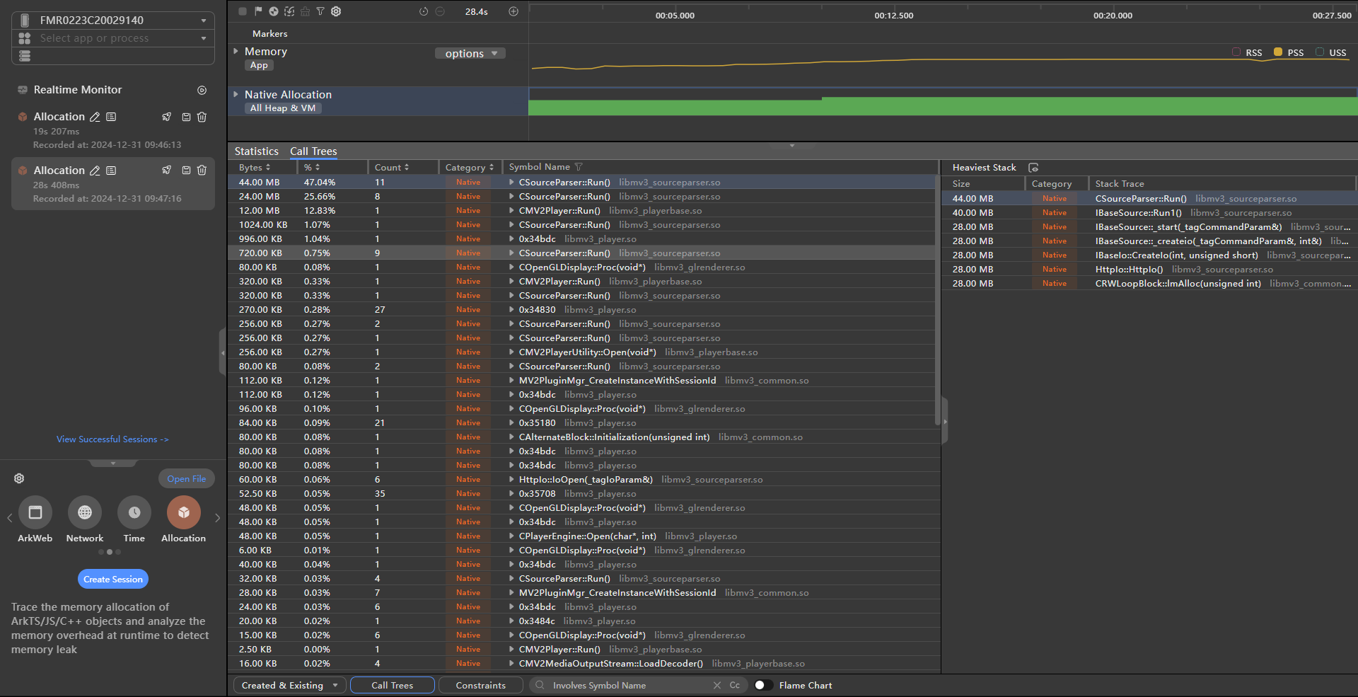Click the stop recording square icon
Screen dimensions: 1358x697
click(x=243, y=11)
